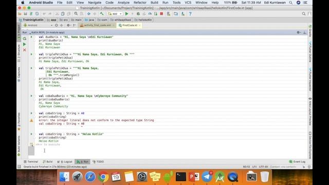
Task: Open File menu
Action: click(x=60, y=3)
